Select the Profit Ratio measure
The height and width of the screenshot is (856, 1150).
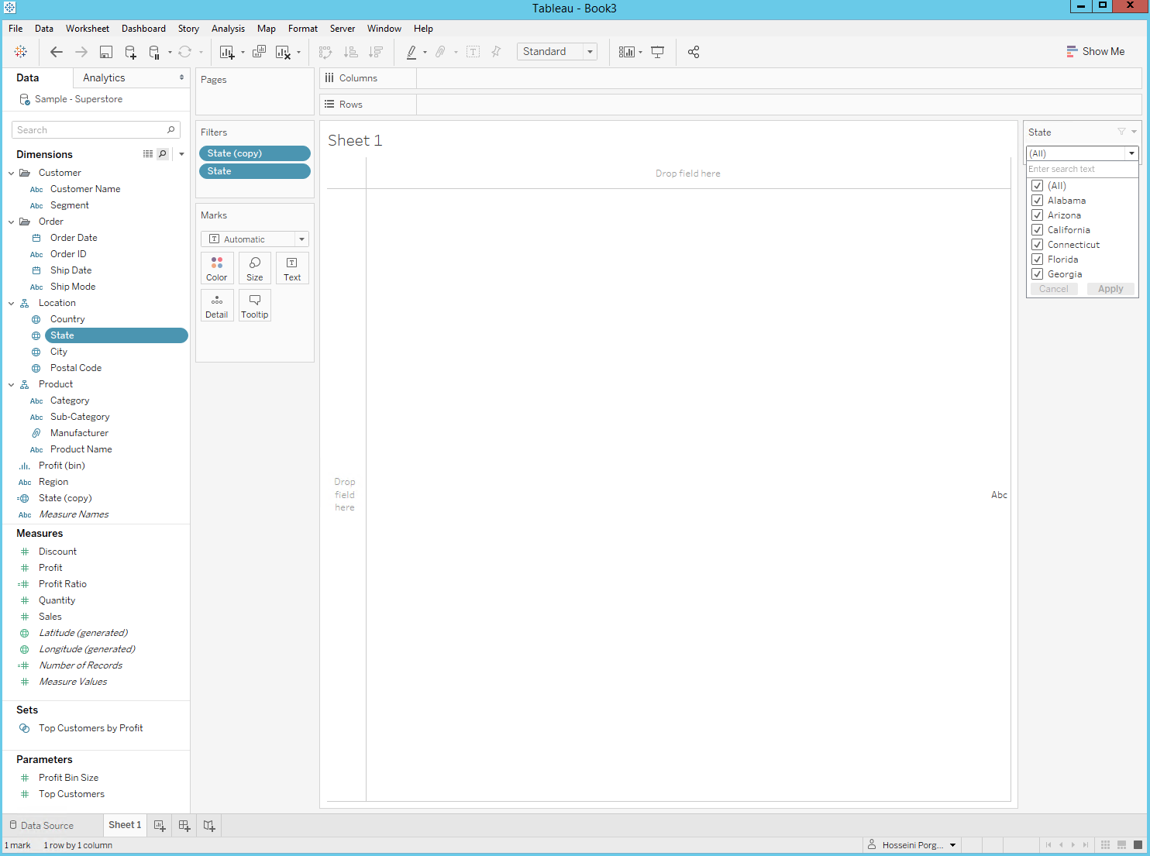coord(63,584)
